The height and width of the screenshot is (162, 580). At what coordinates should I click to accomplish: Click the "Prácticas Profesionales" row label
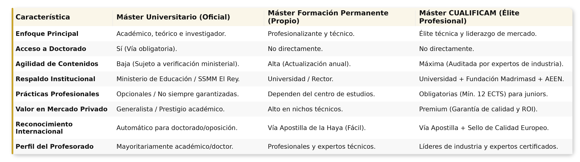(57, 94)
